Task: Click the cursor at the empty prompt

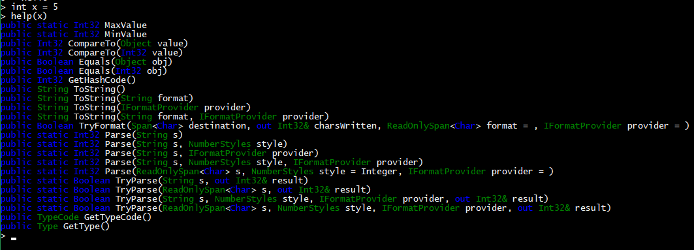Action: 14,239
